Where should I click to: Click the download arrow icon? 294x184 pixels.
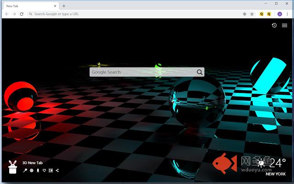(38, 170)
